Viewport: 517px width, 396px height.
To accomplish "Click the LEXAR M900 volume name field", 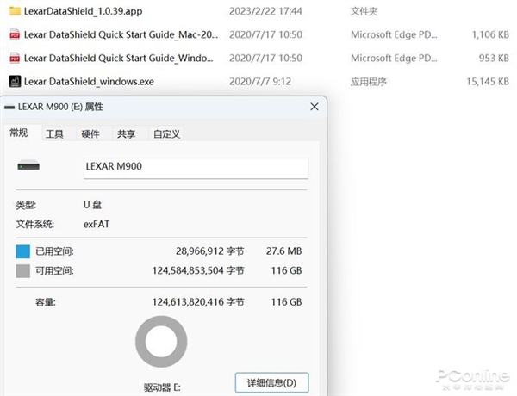I will click(x=196, y=169).
